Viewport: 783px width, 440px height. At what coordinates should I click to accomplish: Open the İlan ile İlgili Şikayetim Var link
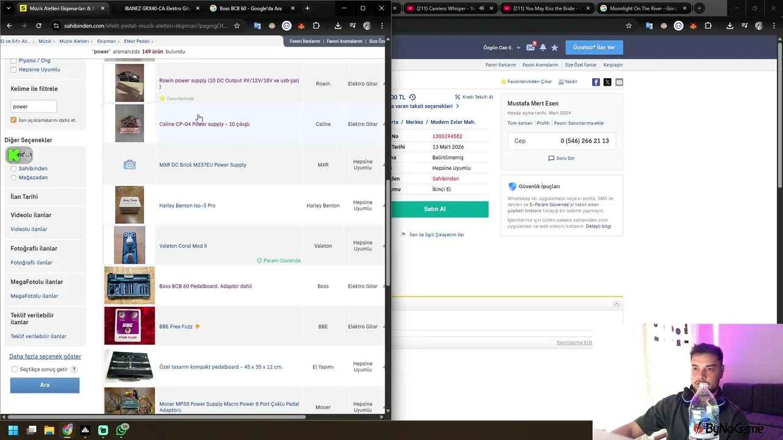pos(432,235)
